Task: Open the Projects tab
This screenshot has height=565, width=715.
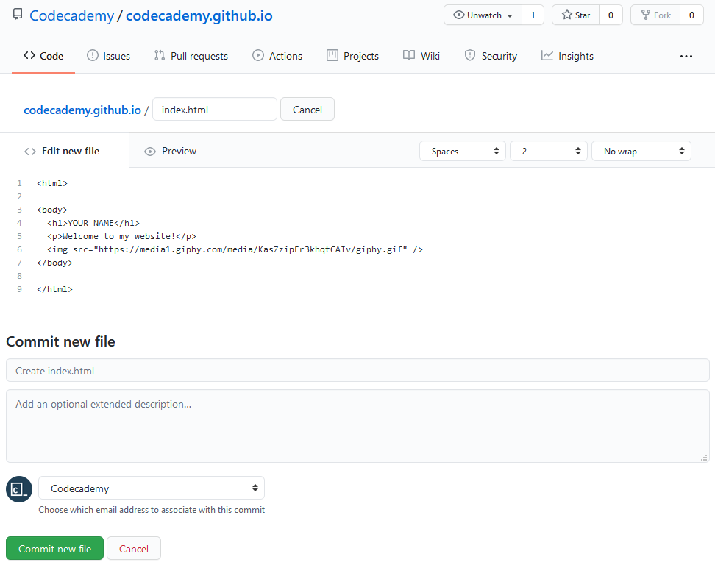Action: (x=353, y=56)
